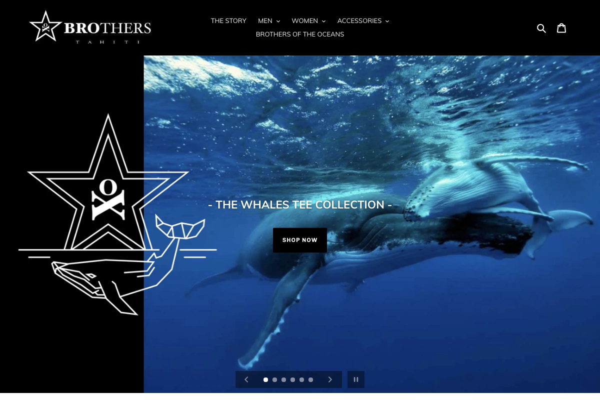Open the shopping cart icon

pos(561,28)
